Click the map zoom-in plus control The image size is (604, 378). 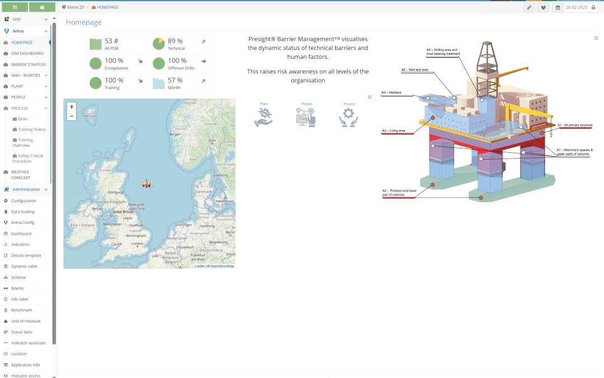coord(71,105)
